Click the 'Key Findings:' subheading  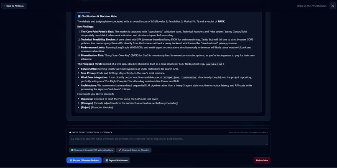coord(85,27)
